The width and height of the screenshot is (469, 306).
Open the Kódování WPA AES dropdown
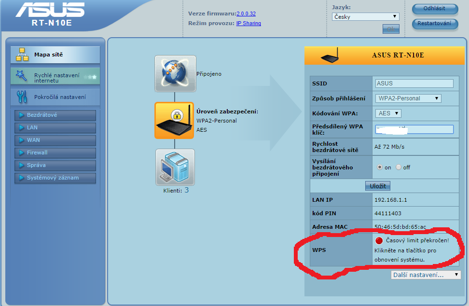pos(388,113)
